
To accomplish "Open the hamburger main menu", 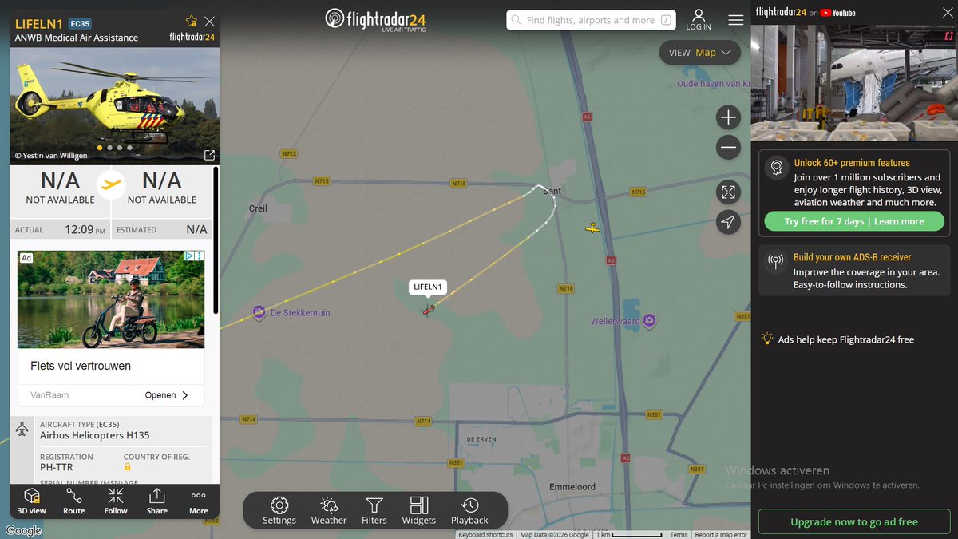I will [735, 20].
